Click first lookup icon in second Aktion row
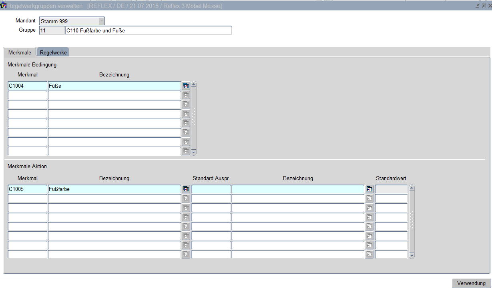492x289 pixels. coord(186,199)
